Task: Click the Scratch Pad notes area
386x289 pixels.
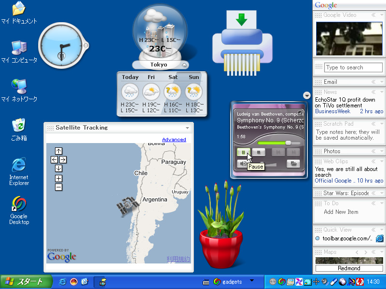Action: pyautogui.click(x=348, y=135)
